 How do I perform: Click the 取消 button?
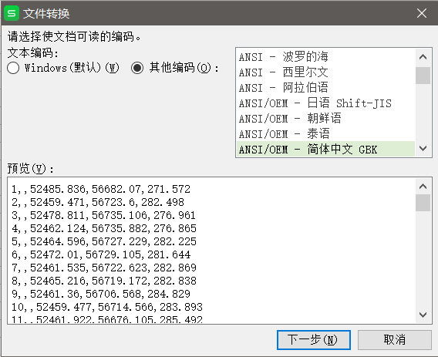(x=394, y=340)
